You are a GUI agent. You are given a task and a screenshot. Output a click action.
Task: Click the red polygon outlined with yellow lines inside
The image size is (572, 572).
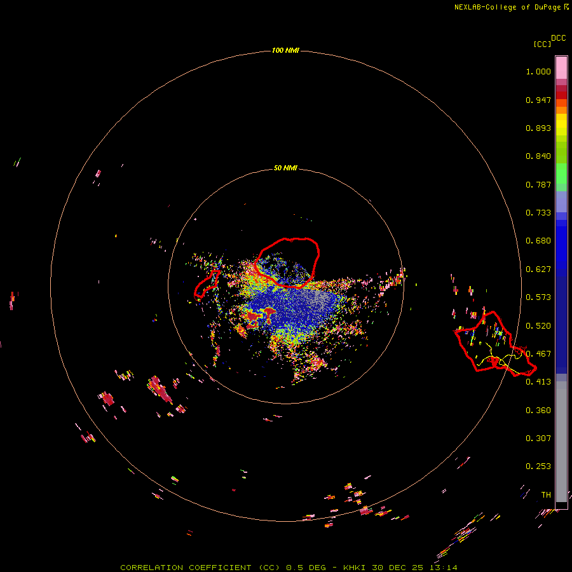pyautogui.click(x=495, y=343)
